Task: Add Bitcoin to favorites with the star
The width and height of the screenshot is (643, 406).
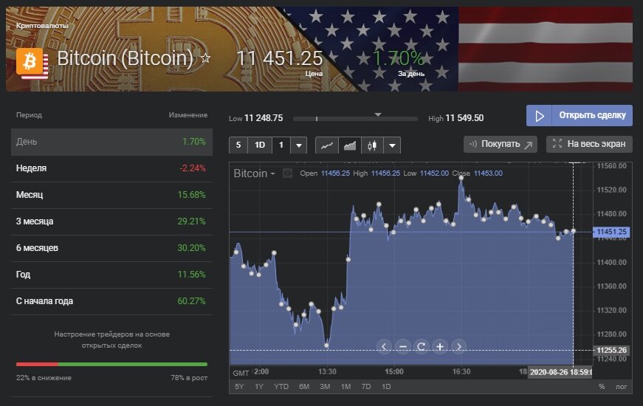Action: point(206,58)
